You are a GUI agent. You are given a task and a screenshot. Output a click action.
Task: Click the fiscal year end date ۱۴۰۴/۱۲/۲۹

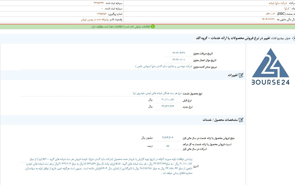pyautogui.click(x=268, y=19)
